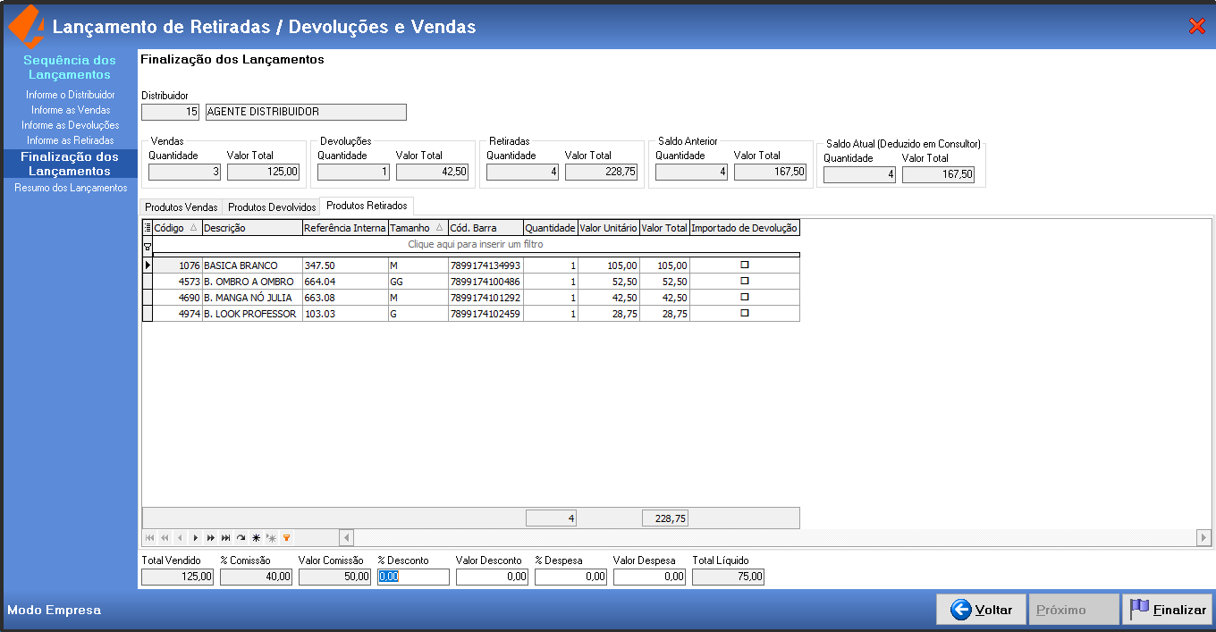Select the B. OMBRO A OMBRO cell
The height and width of the screenshot is (632, 1216).
[252, 282]
